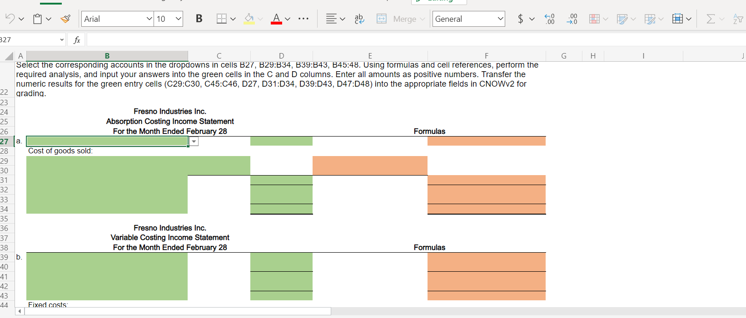Select green cell B27
The width and height of the screenshot is (746, 318).
107,141
